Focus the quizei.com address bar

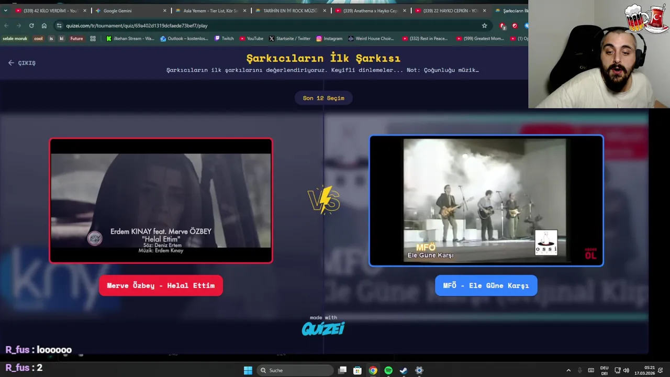(x=272, y=26)
